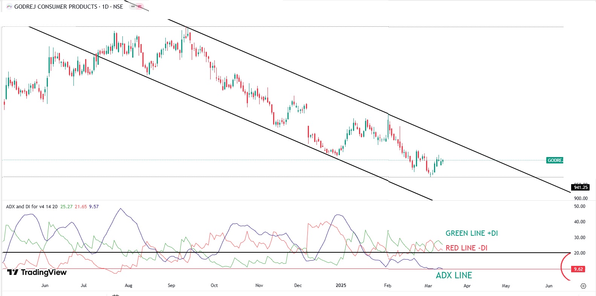Click the Oct label on time axis
Screen dimensions: 596x296
(x=214, y=285)
